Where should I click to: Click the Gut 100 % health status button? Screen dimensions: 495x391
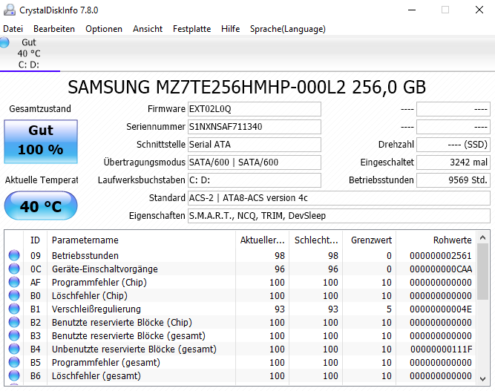pos(41,142)
